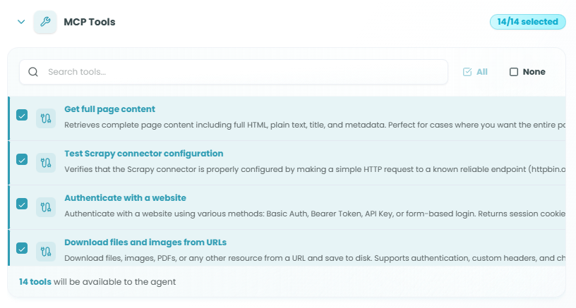Click the Authenticate with a website title
Viewport: 576px width, 308px height.
125,198
